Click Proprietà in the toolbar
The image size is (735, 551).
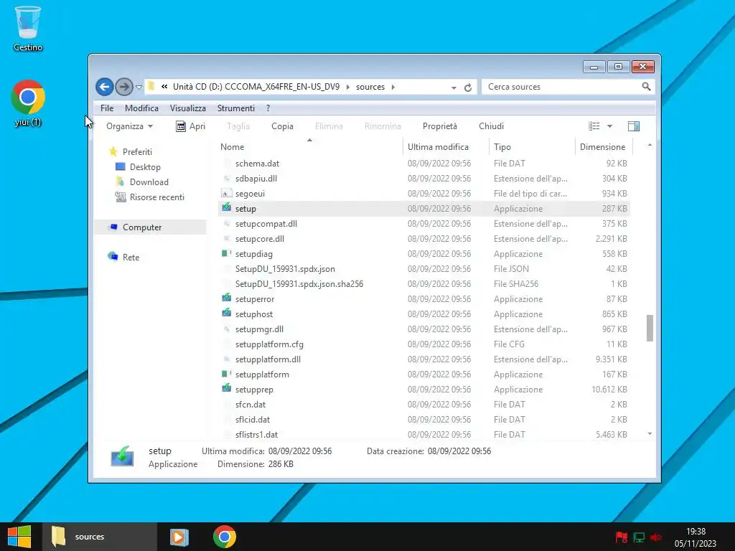click(440, 126)
